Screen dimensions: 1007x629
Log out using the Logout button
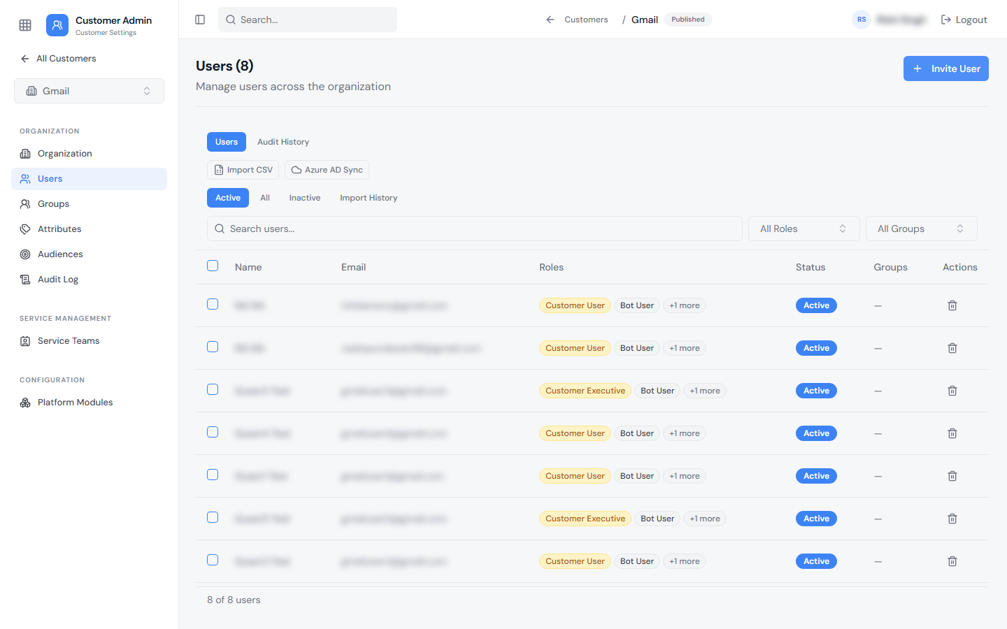pyautogui.click(x=964, y=20)
